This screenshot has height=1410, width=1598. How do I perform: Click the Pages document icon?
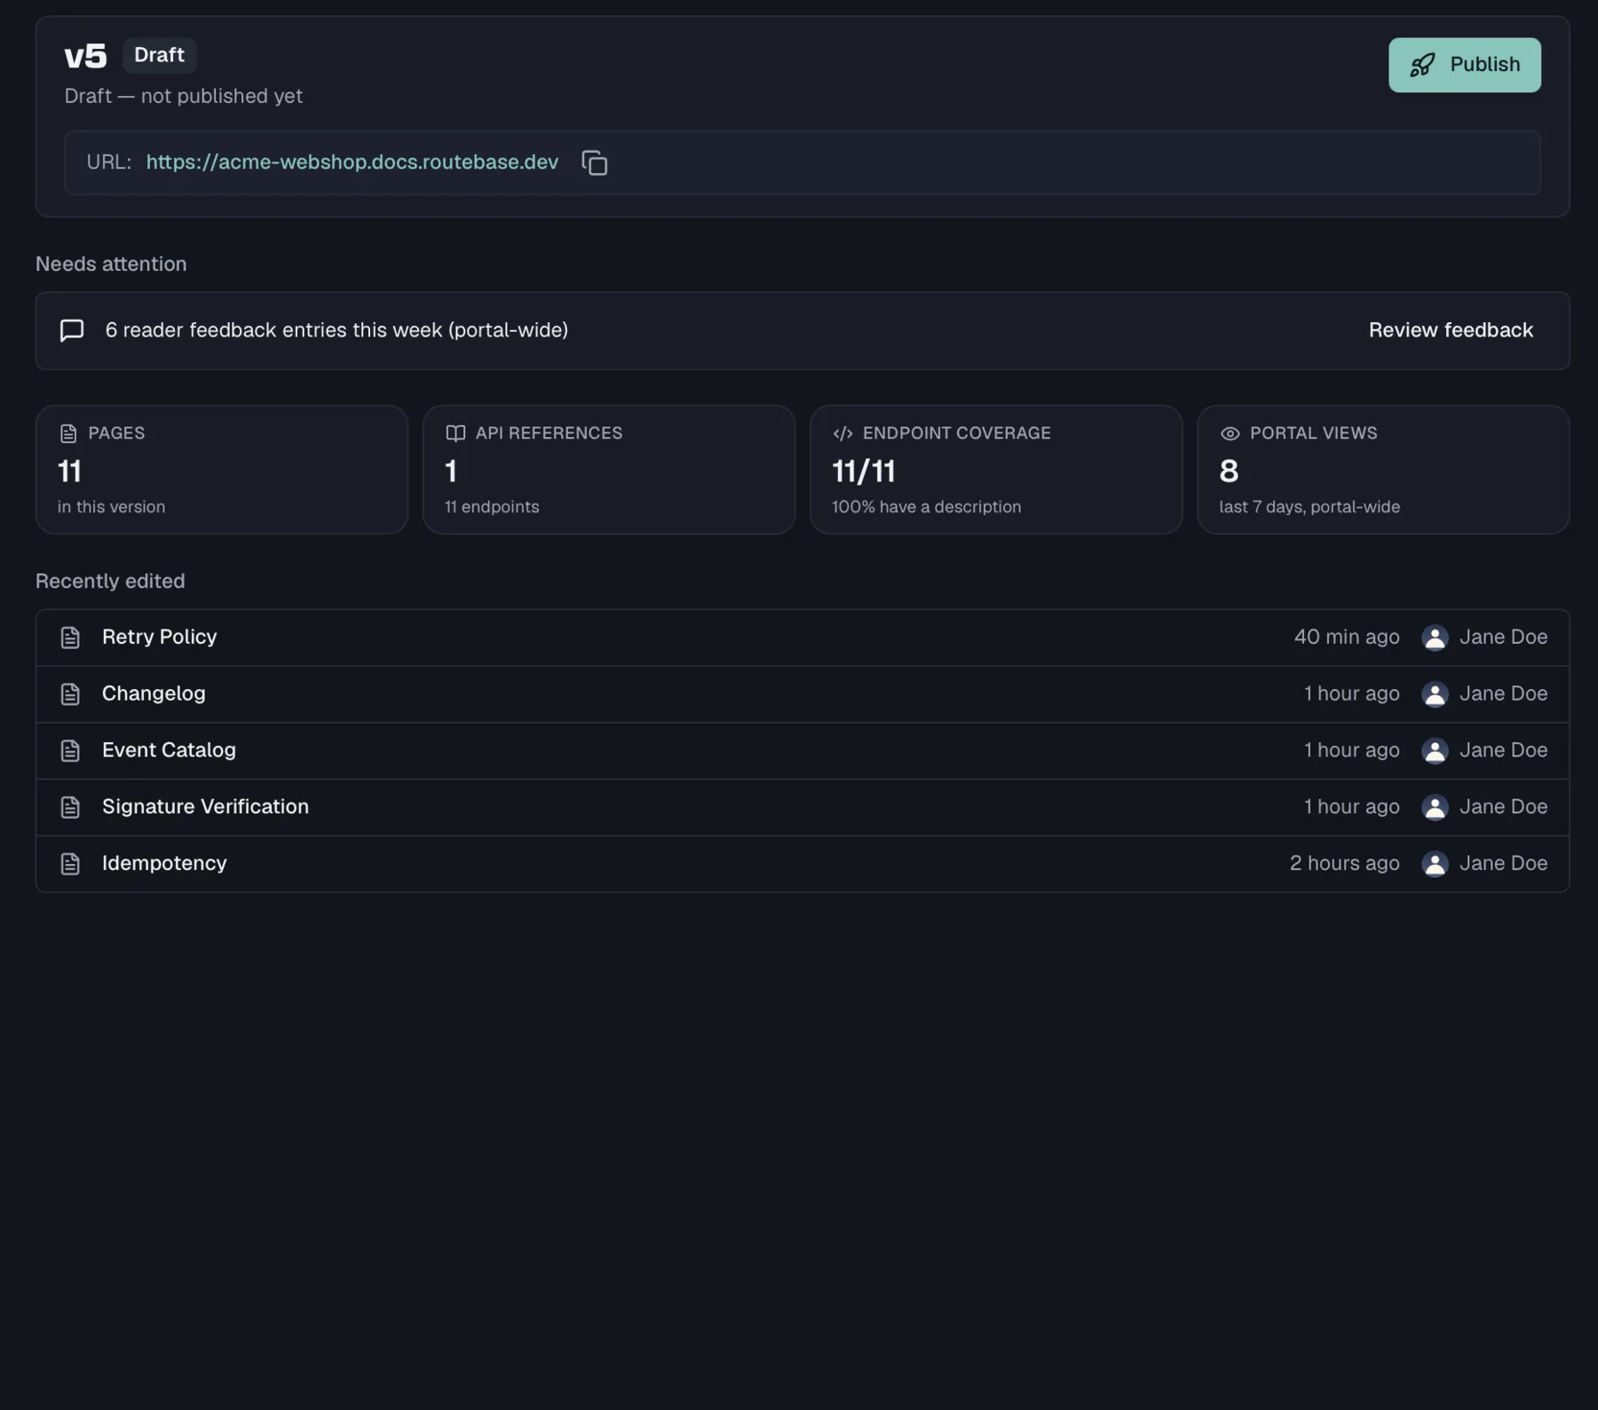coord(68,433)
